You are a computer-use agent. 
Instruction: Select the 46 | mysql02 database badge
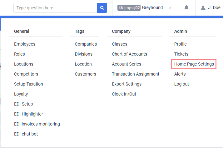[x=129, y=8]
